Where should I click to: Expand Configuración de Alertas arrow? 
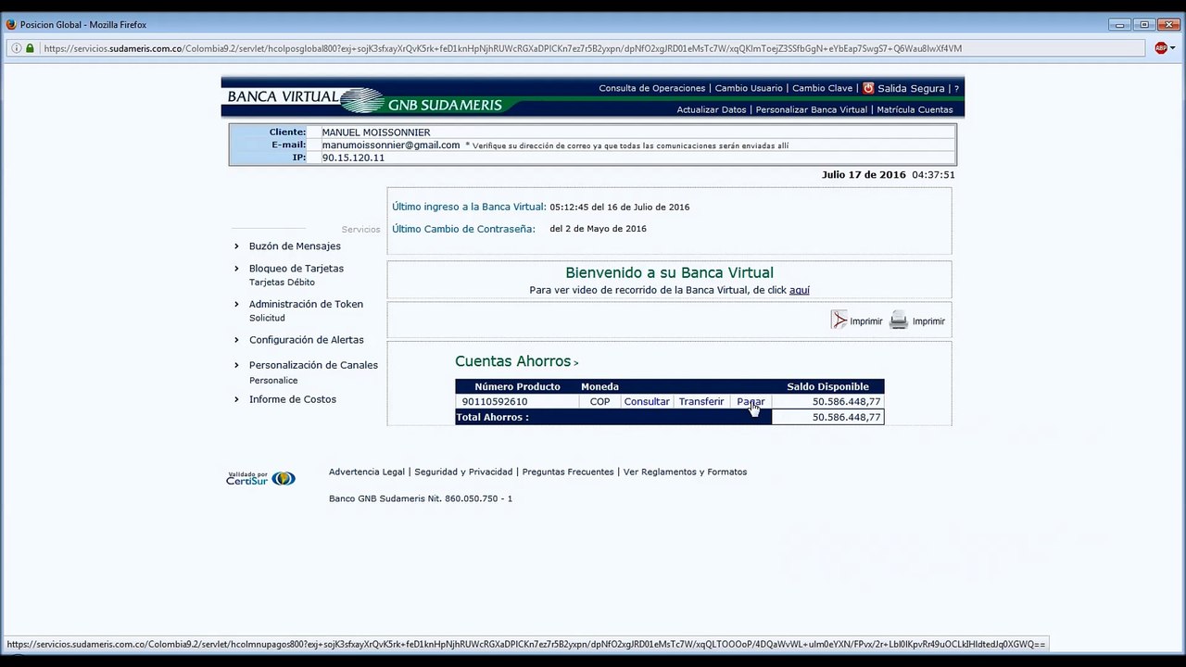coord(236,340)
